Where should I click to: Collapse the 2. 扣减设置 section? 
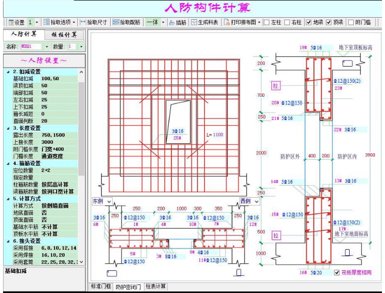[x=8, y=72]
